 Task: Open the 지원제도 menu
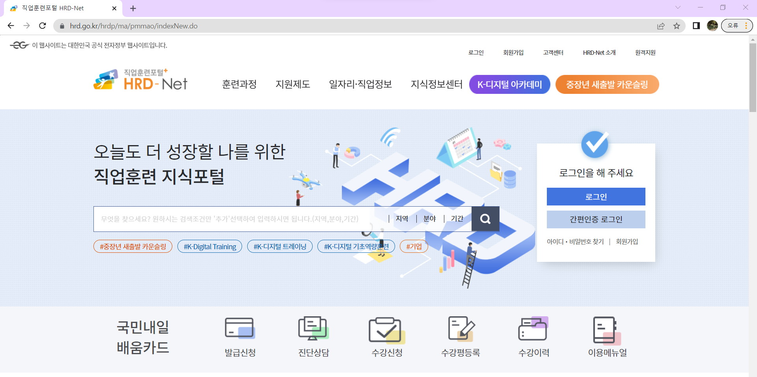[293, 84]
